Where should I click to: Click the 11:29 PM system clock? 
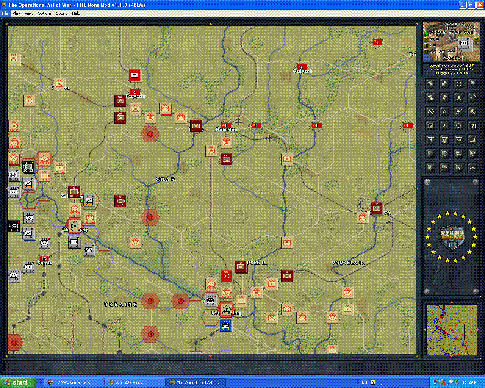471,382
